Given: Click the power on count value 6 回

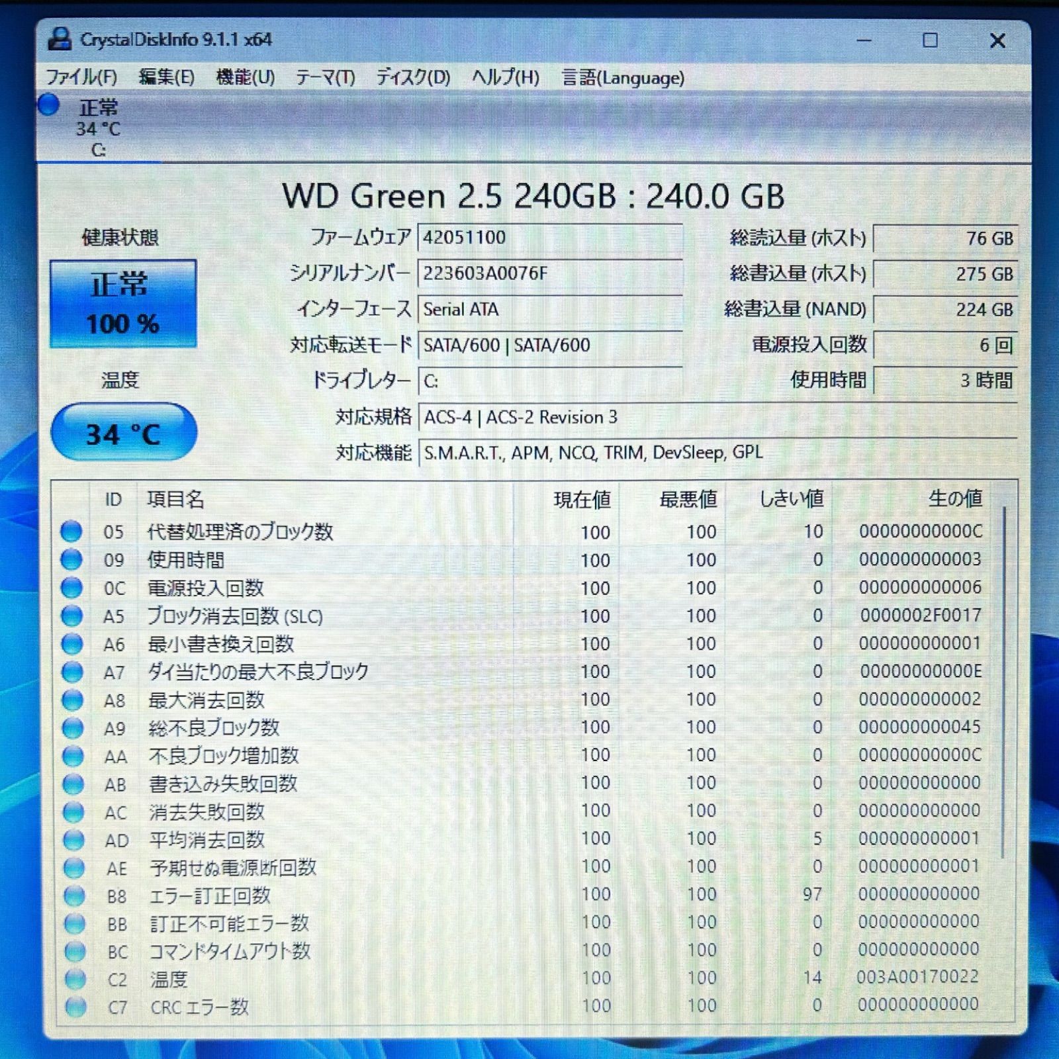Looking at the screenshot, I should 945,345.
